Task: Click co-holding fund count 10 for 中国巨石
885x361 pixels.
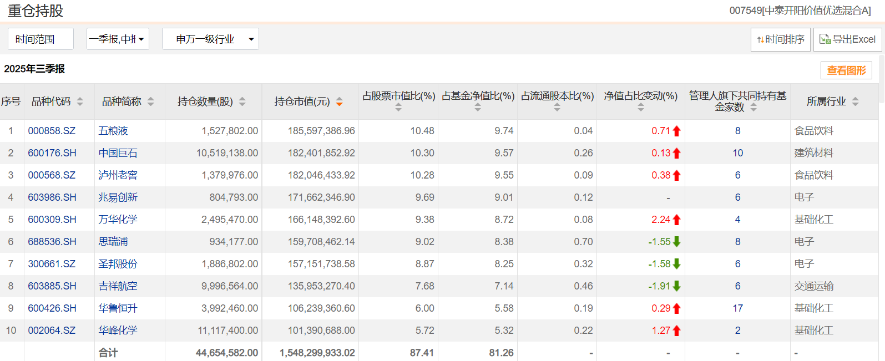Action: tap(737, 153)
